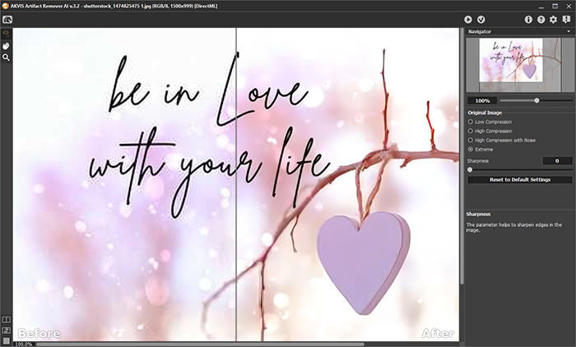Collapse the Navigator panel arrow
The image size is (576, 347).
(568, 31)
